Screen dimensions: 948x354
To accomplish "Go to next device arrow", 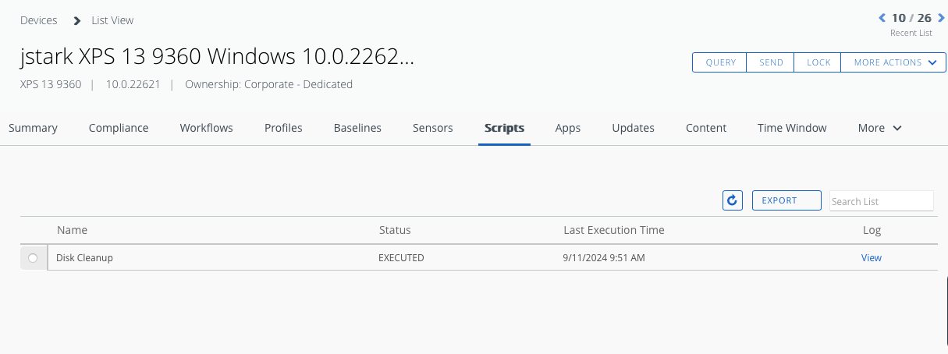I will coord(941,18).
